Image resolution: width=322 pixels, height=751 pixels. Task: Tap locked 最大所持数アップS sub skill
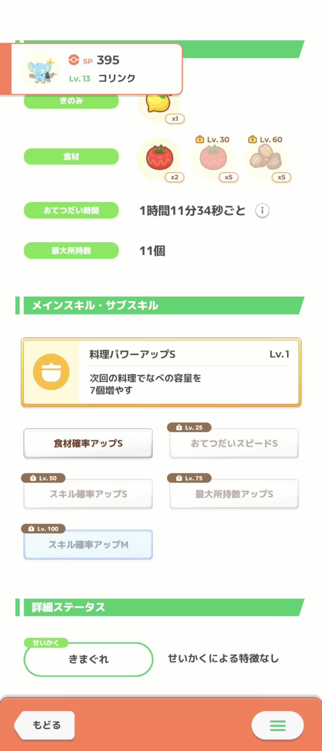click(x=234, y=494)
